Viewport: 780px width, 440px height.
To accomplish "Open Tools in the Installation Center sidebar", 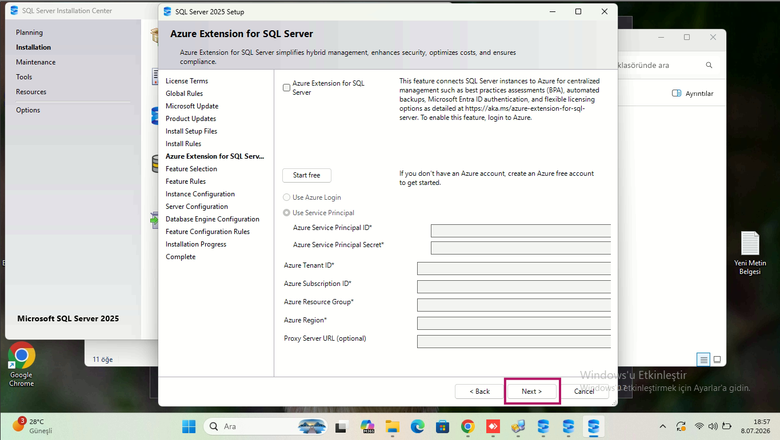I will (24, 77).
